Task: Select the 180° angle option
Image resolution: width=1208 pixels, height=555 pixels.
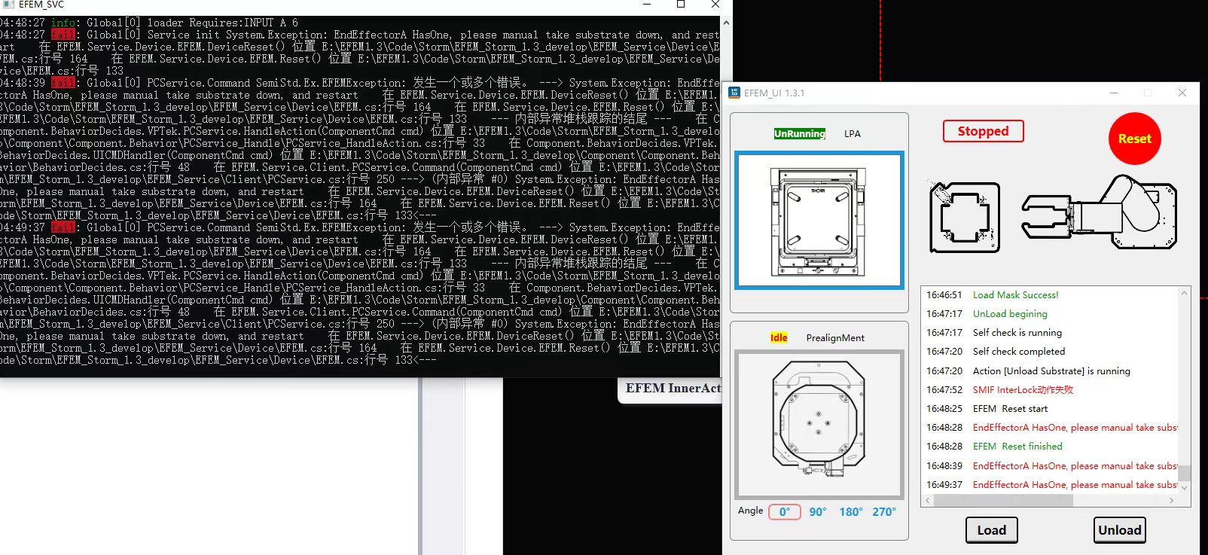Action: point(850,512)
